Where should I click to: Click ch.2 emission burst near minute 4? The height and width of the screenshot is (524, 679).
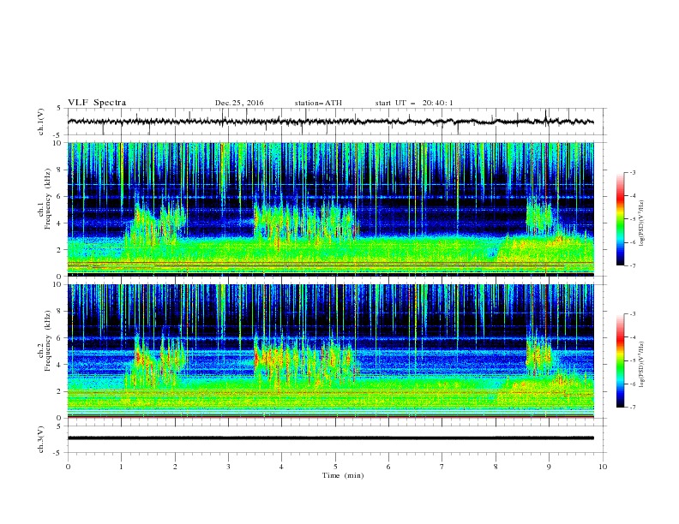click(x=305, y=359)
